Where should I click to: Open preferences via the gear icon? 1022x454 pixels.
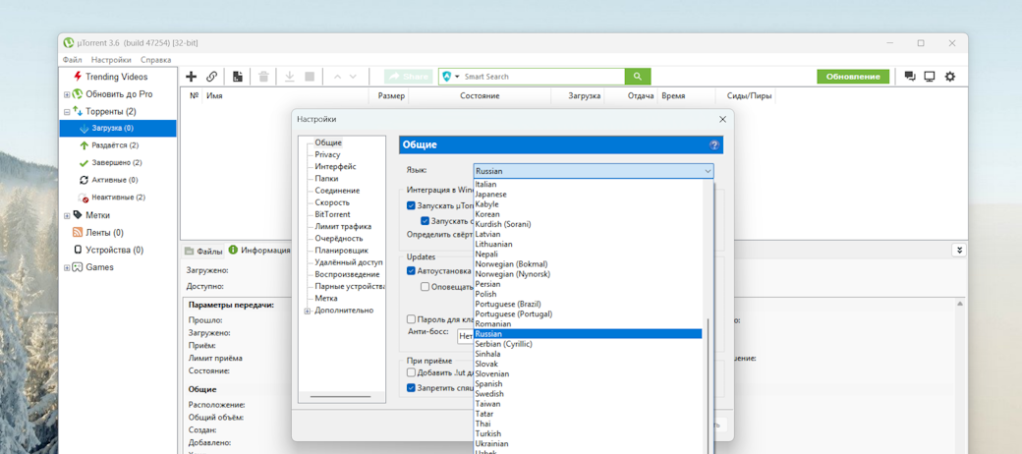pyautogui.click(x=950, y=77)
